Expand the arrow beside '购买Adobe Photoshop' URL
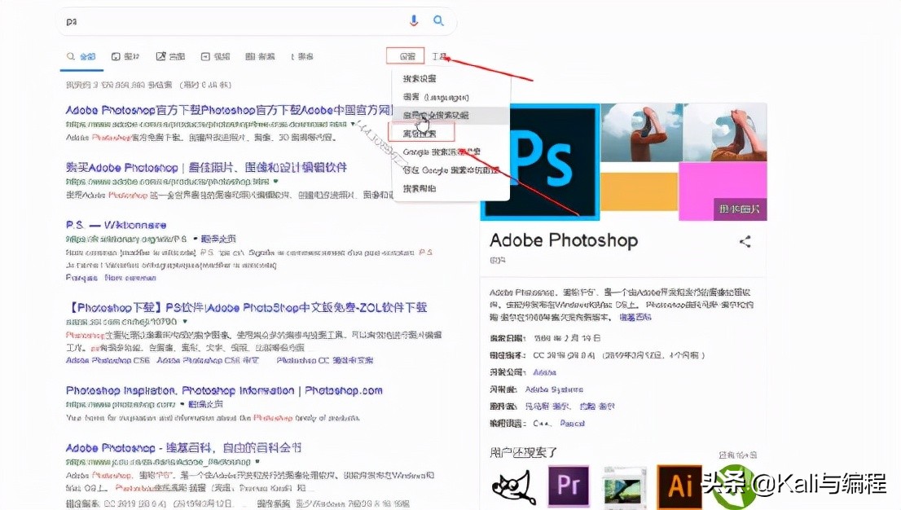This screenshot has width=901, height=510. [276, 181]
